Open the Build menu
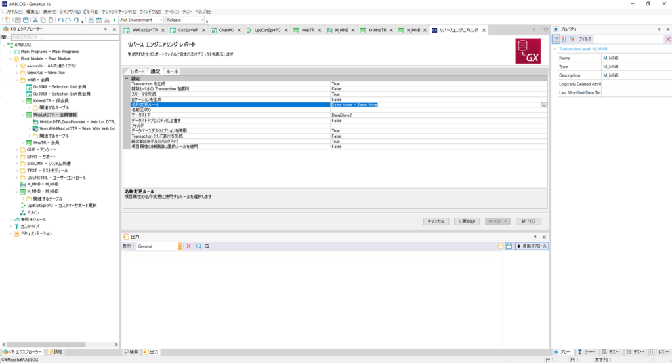 (x=91, y=12)
